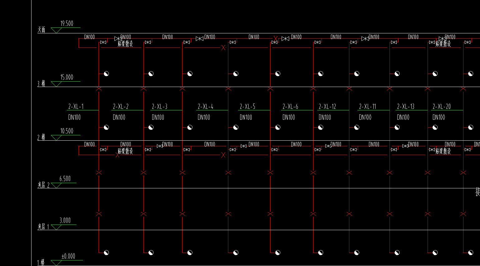This screenshot has height=266, width=480.
Task: Select riser label 2-XL-12
Action: click(327, 106)
